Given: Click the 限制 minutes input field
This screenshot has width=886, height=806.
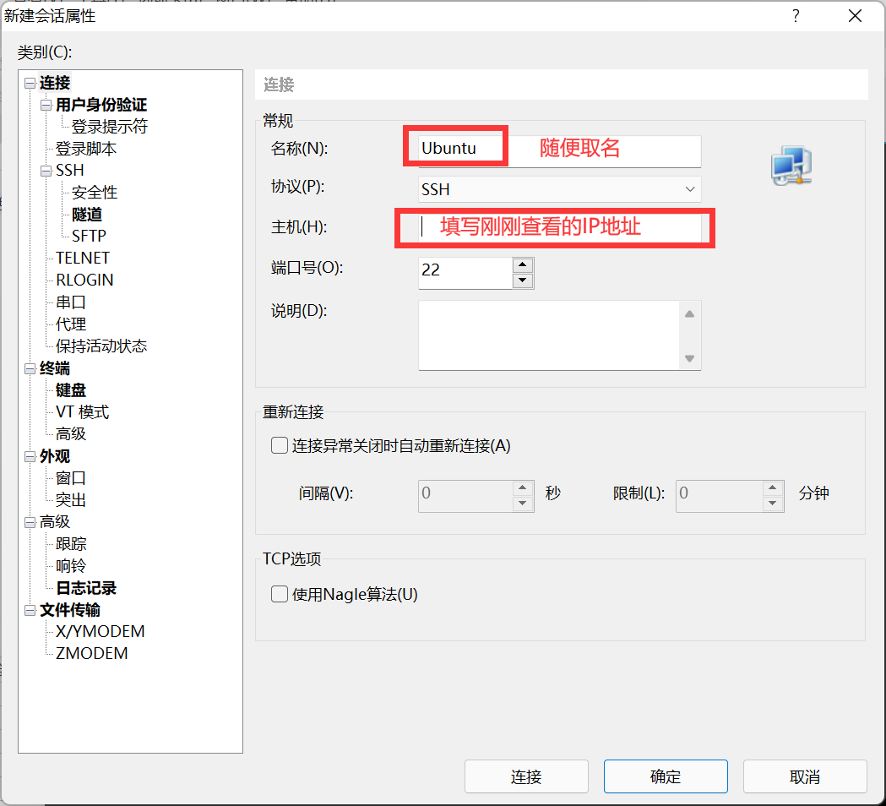Looking at the screenshot, I should click(720, 496).
